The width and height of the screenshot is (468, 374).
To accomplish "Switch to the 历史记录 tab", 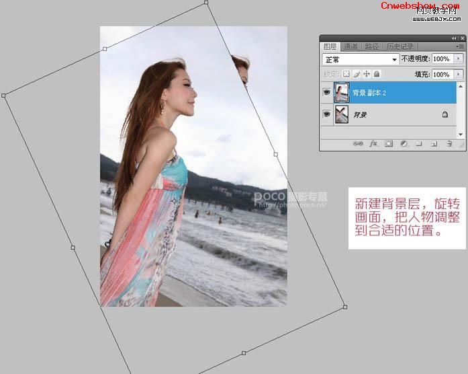I will (398, 47).
